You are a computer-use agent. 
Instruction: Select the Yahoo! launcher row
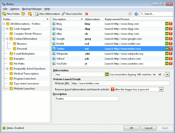click(x=112, y=58)
